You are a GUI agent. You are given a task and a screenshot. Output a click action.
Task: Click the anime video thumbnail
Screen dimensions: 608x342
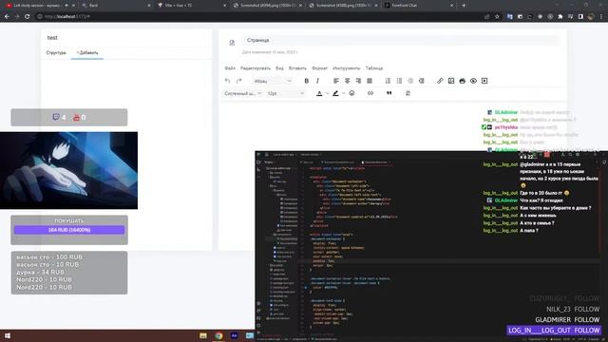coord(68,170)
